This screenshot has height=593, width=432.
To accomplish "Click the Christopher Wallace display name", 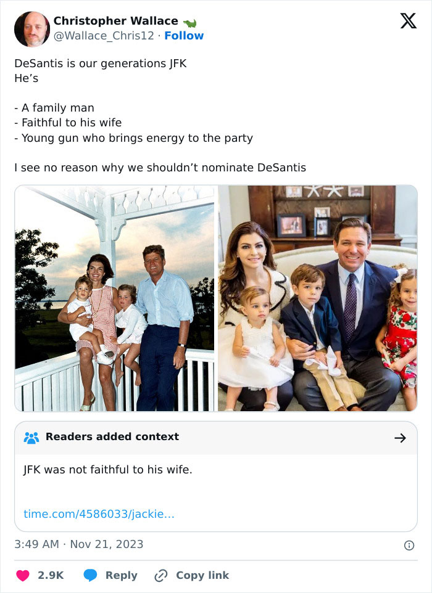I will click(115, 21).
